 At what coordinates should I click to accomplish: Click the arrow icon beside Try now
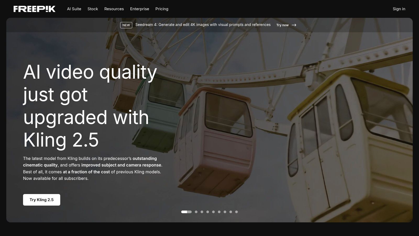click(294, 25)
